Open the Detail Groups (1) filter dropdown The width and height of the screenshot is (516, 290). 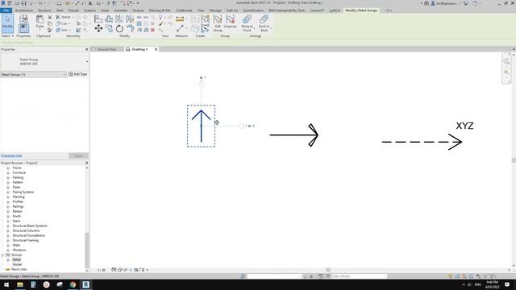33,75
